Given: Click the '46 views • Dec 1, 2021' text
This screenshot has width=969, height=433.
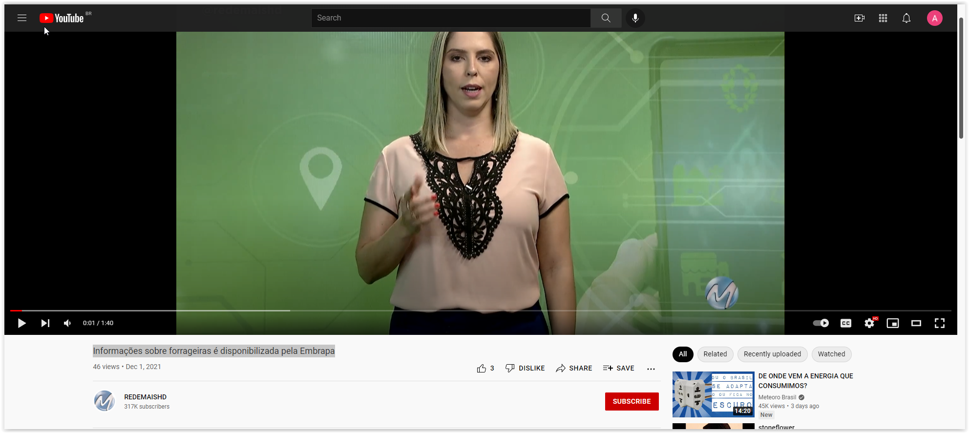Looking at the screenshot, I should coord(127,367).
